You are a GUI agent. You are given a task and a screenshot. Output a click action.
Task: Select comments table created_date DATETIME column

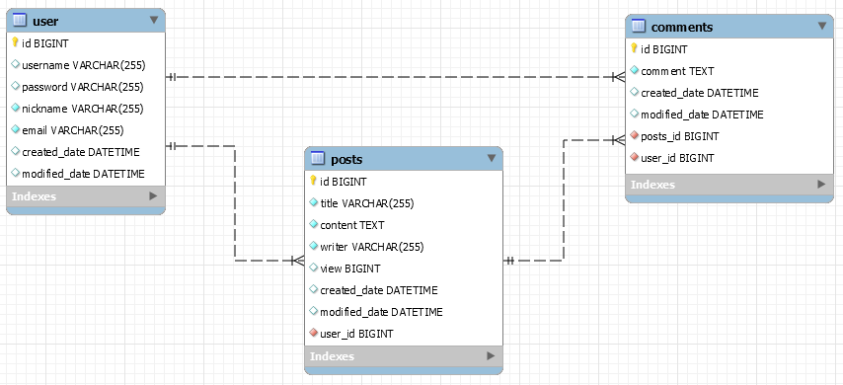pos(700,93)
